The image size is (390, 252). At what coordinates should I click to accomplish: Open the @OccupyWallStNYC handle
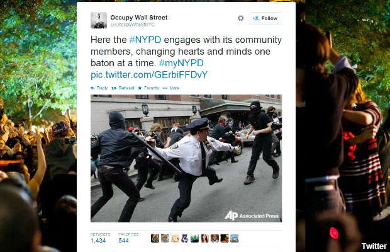(x=133, y=25)
